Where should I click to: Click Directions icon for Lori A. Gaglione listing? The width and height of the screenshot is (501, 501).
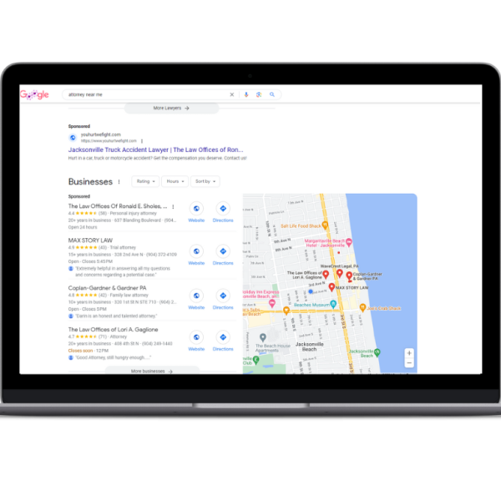point(223,337)
